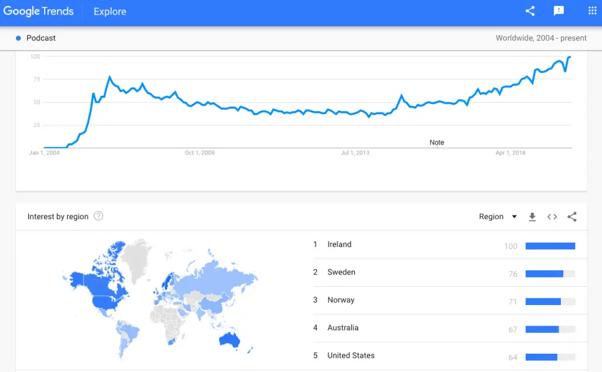Click the Google Trends logo
This screenshot has width=602, height=372.
38,11
